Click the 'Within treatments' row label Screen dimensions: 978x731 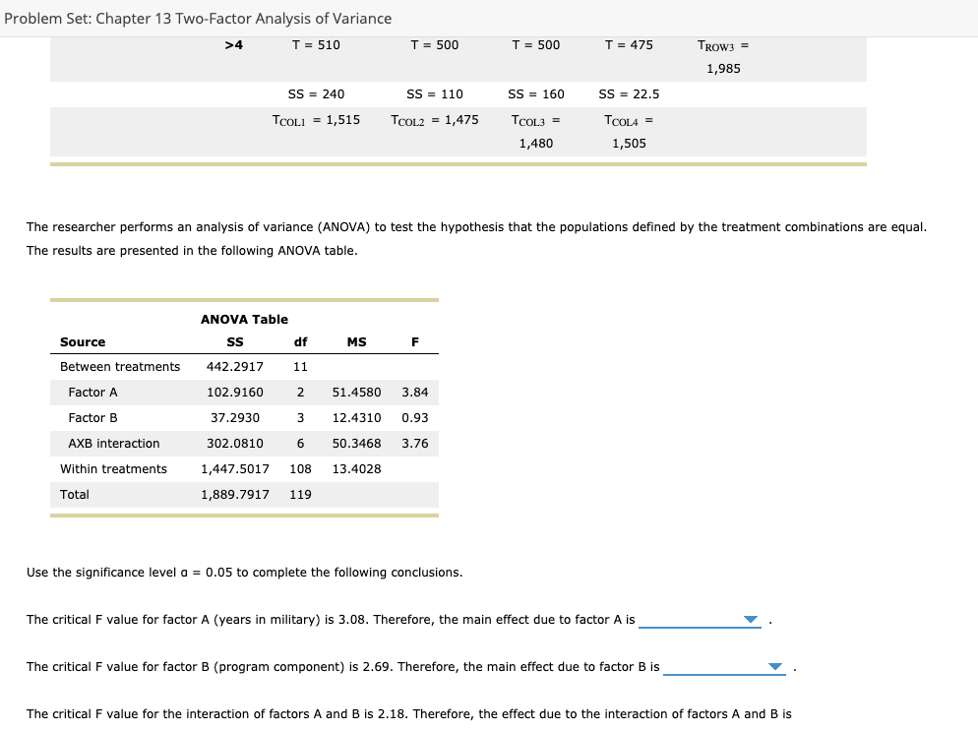point(114,468)
